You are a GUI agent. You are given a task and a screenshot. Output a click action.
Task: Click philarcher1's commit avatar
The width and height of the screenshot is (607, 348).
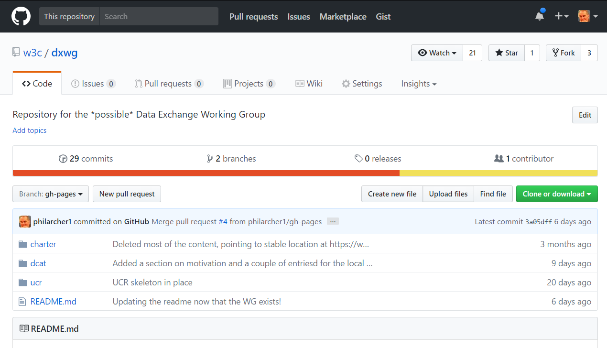[x=25, y=222]
